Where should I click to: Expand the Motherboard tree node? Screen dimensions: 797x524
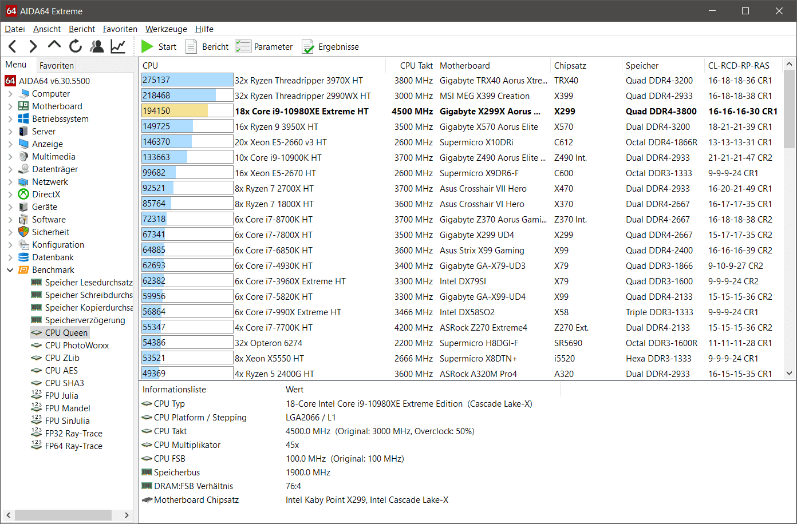(x=10, y=106)
